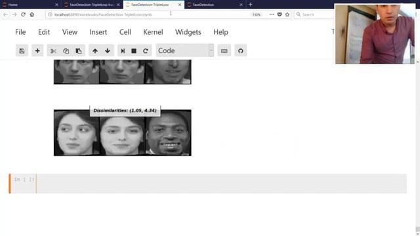Click the first woman face in bottom triplet
This screenshot has width=420, height=236.
tap(77, 132)
